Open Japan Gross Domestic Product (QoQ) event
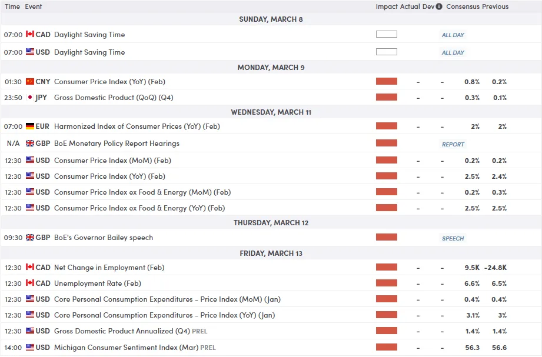542x357 pixels. pos(114,98)
